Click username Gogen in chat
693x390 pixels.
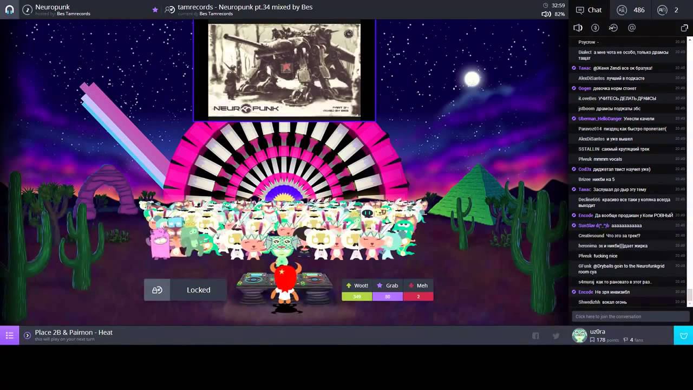[x=585, y=88]
